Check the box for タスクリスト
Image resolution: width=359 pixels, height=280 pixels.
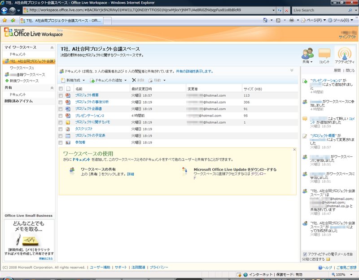pyautogui.click(x=61, y=129)
